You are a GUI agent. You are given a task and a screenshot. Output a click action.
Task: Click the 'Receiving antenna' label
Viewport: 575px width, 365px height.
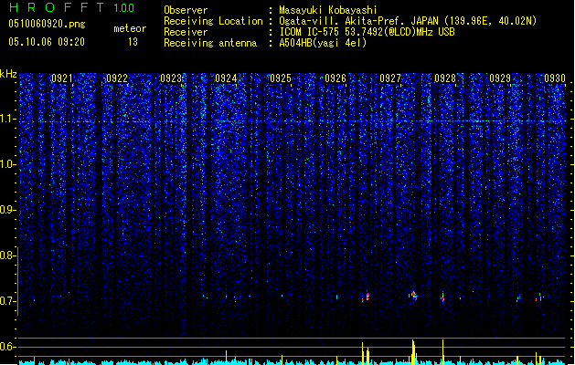tap(210, 43)
